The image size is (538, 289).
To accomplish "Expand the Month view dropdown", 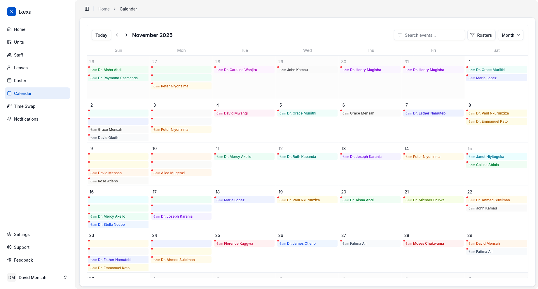I will 510,35.
